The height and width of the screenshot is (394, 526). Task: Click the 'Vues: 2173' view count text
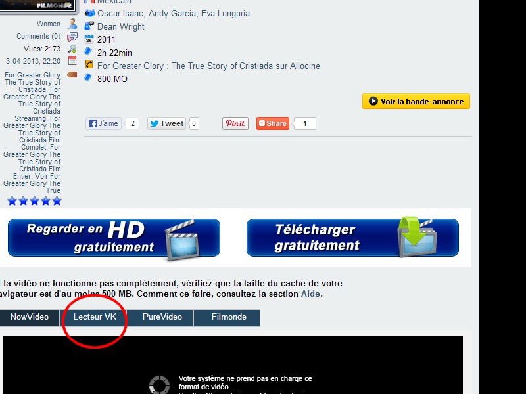click(x=42, y=49)
